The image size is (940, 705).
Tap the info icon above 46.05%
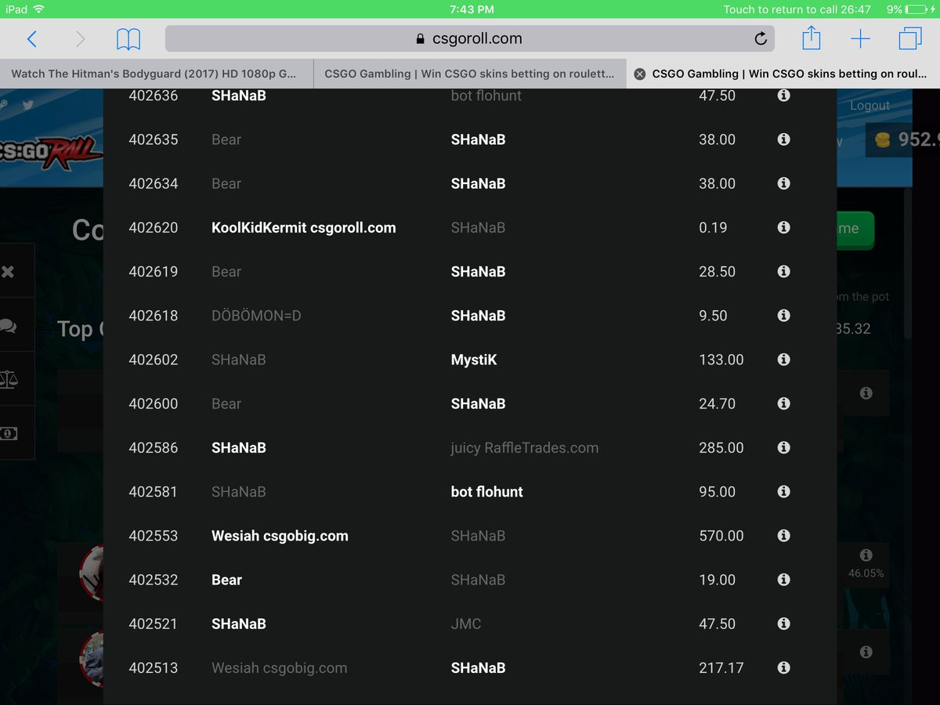click(x=866, y=555)
